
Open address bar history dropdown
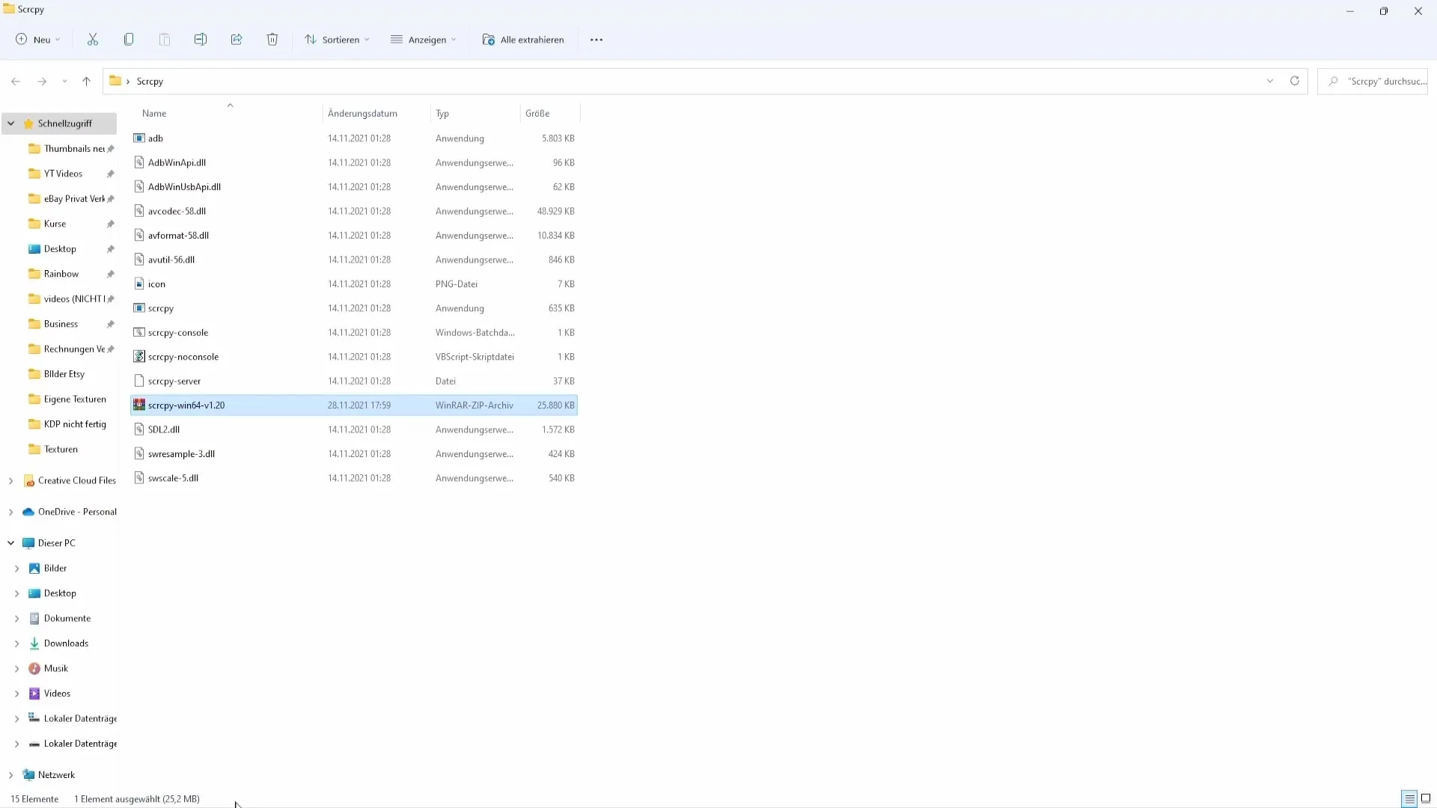1270,81
